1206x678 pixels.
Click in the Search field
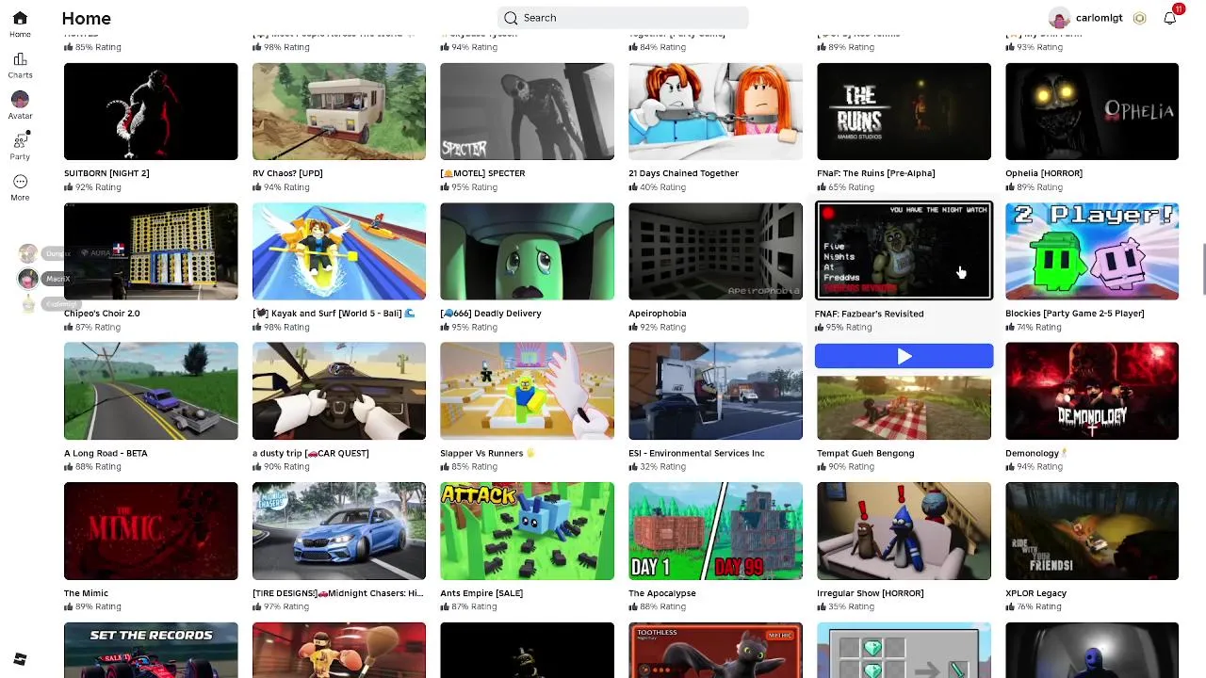pyautogui.click(x=623, y=18)
